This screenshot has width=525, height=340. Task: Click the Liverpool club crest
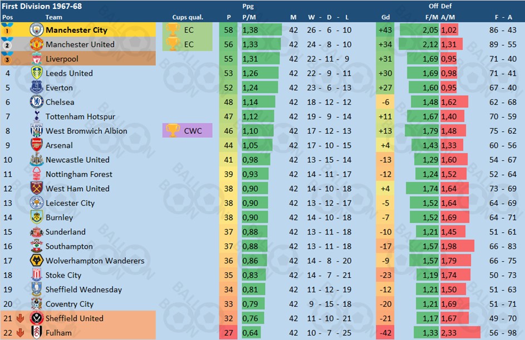tap(37, 59)
